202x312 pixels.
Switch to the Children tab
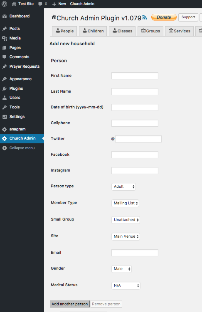pos(93,31)
